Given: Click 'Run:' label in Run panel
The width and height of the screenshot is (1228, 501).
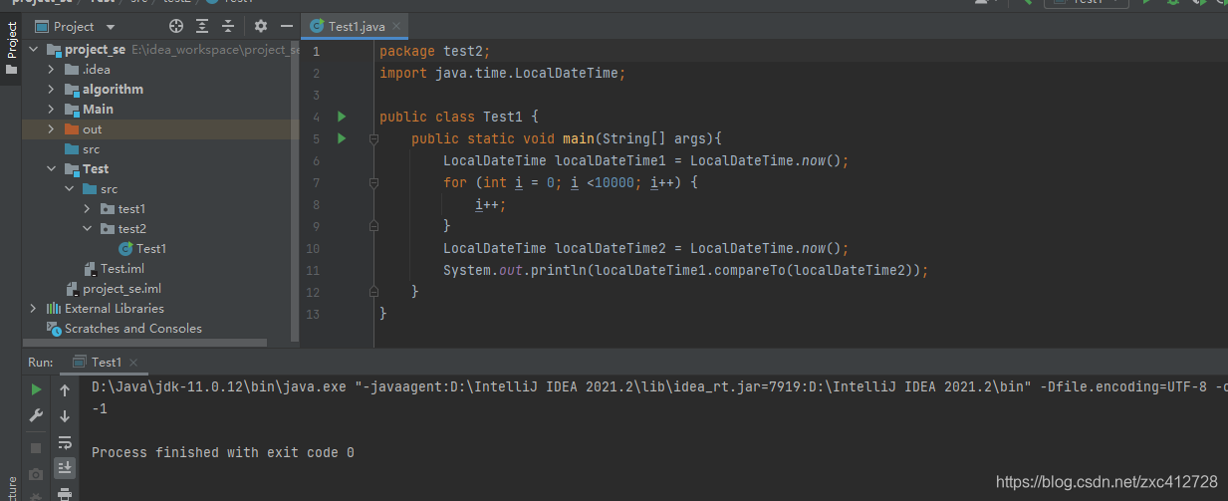Looking at the screenshot, I should pyautogui.click(x=41, y=363).
